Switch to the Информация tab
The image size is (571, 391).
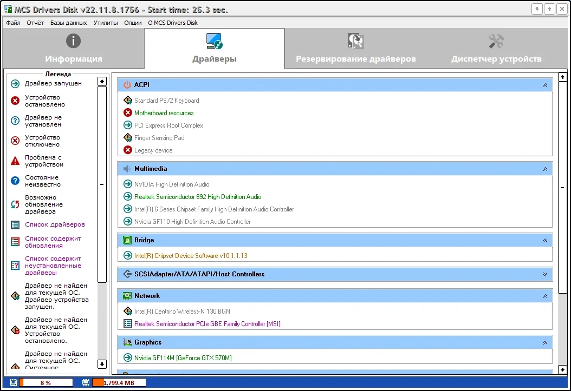(x=74, y=48)
